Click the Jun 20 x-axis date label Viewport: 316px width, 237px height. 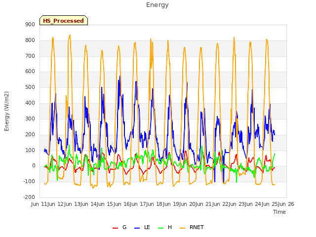pyautogui.click(x=188, y=204)
